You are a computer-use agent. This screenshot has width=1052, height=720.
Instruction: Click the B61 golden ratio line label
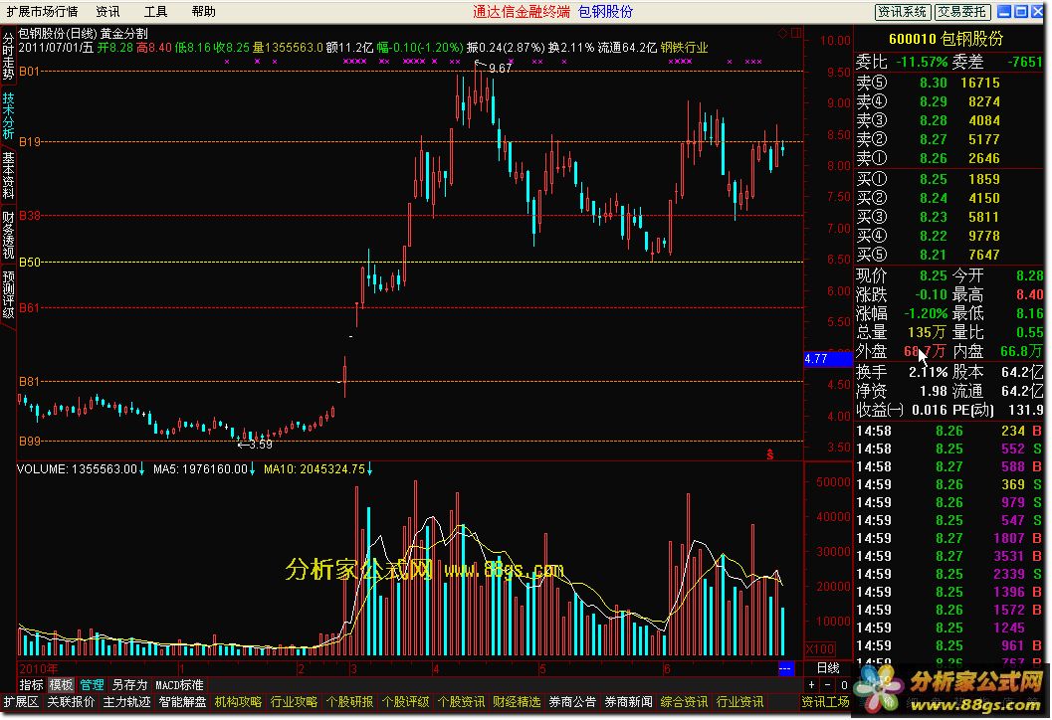(30, 307)
